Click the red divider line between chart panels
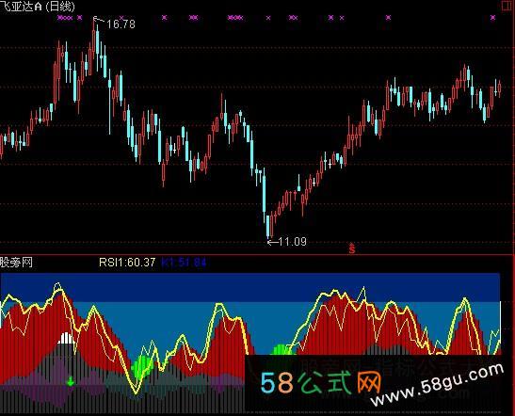515x416 pixels. (x=258, y=255)
